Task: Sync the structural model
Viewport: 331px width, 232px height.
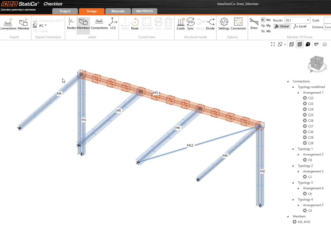Action: [x=190, y=24]
